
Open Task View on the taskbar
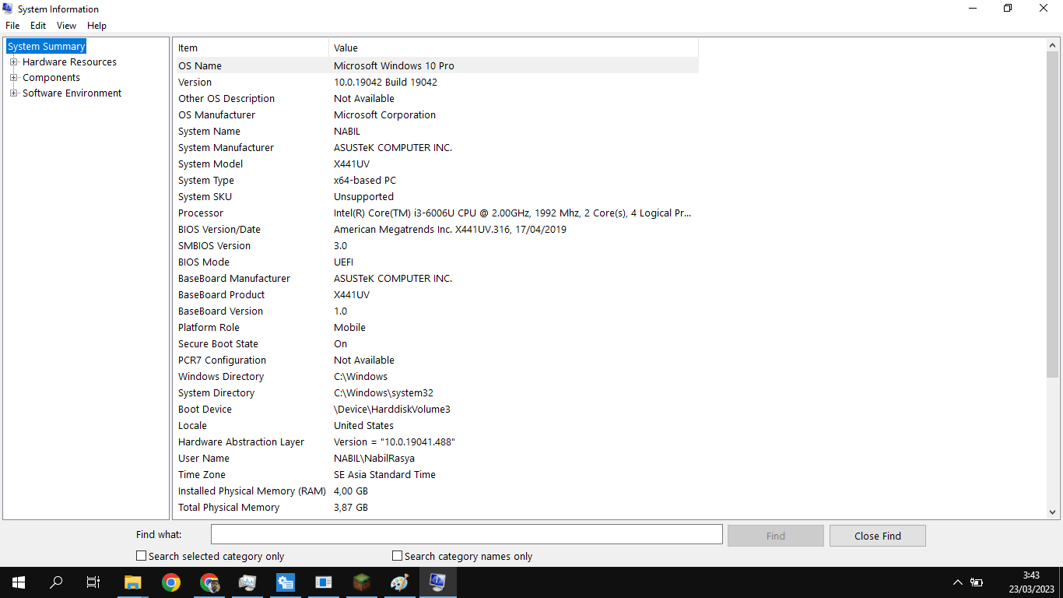tap(92, 582)
